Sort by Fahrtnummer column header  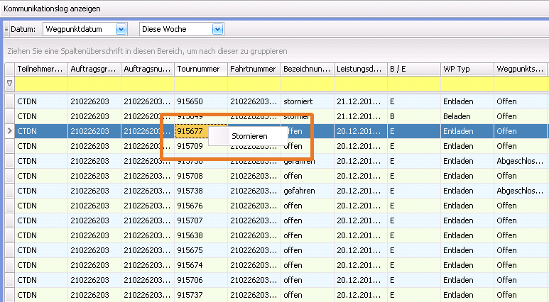pos(254,69)
